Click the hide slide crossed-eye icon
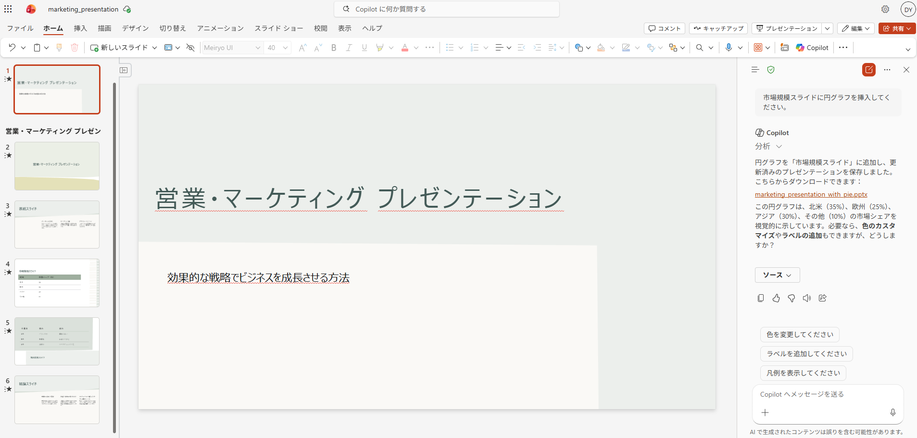This screenshot has height=438, width=917. (190, 48)
